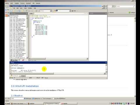This screenshot has width=140, height=105.
Task: Open the Edit menu in Programmer's Notepad
Action: tap(17, 8)
